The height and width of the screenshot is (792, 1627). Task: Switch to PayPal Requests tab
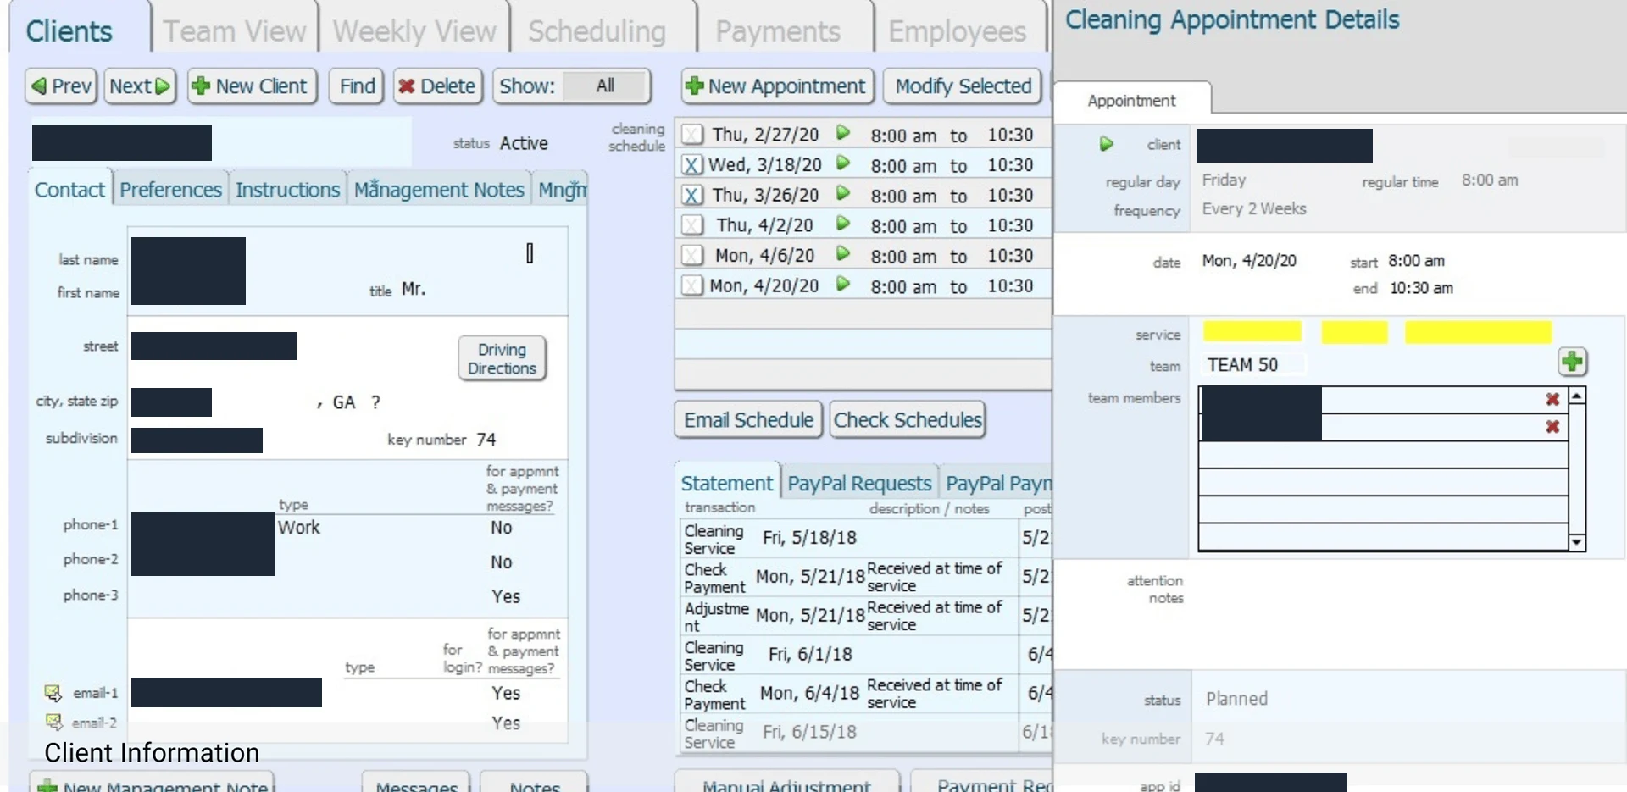pos(859,484)
